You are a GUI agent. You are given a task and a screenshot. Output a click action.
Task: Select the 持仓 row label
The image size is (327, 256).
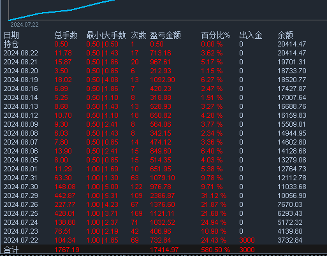11,44
